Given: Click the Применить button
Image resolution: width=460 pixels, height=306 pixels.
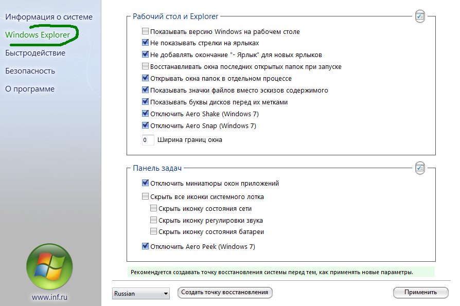Looking at the screenshot, I should [x=421, y=292].
